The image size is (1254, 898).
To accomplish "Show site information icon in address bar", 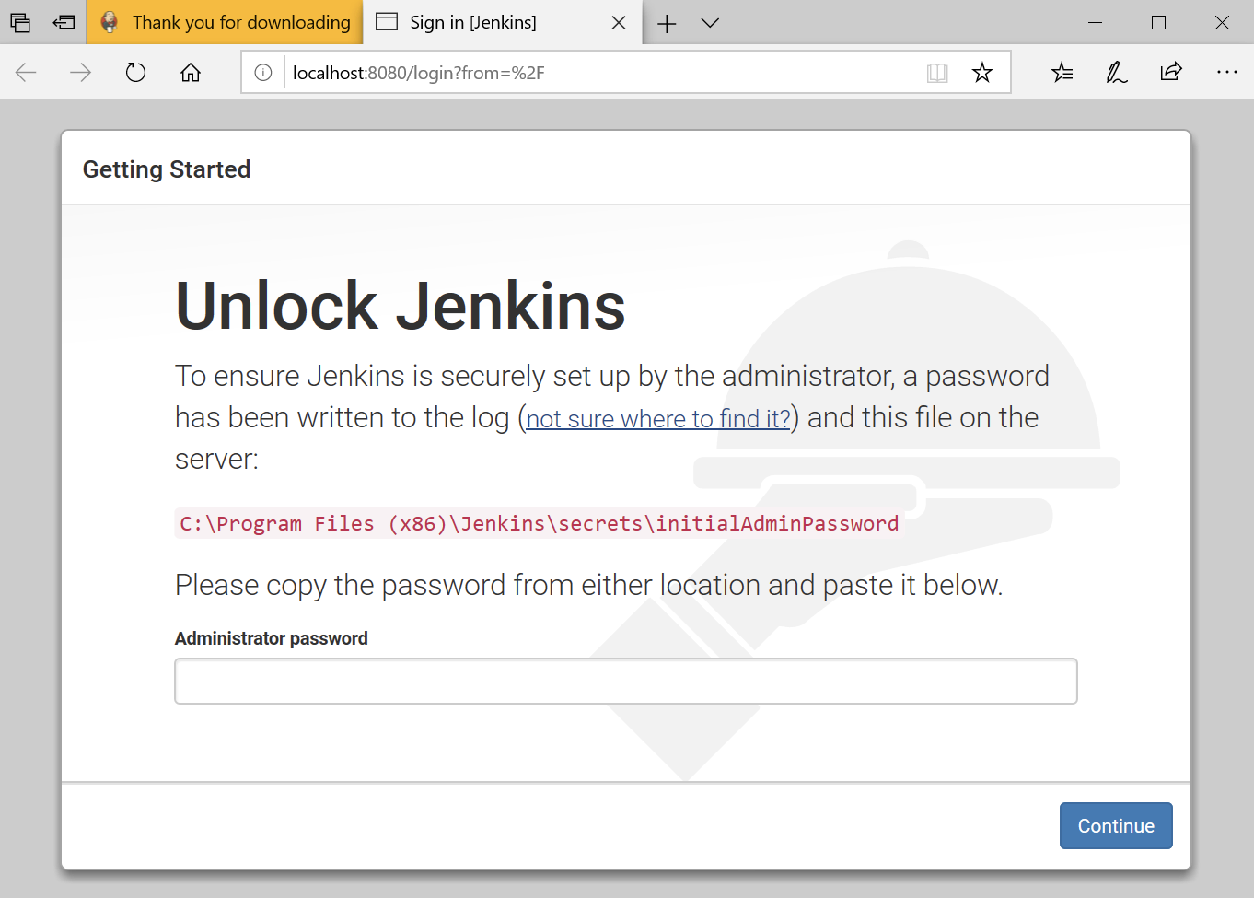I will [x=263, y=73].
